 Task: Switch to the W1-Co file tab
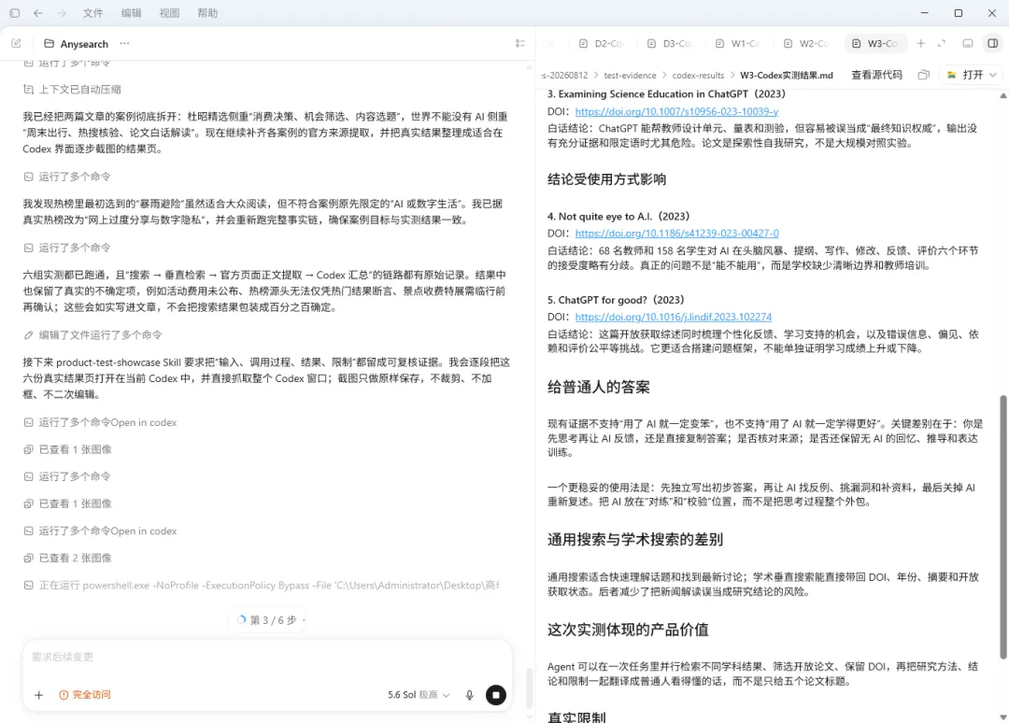click(737, 43)
